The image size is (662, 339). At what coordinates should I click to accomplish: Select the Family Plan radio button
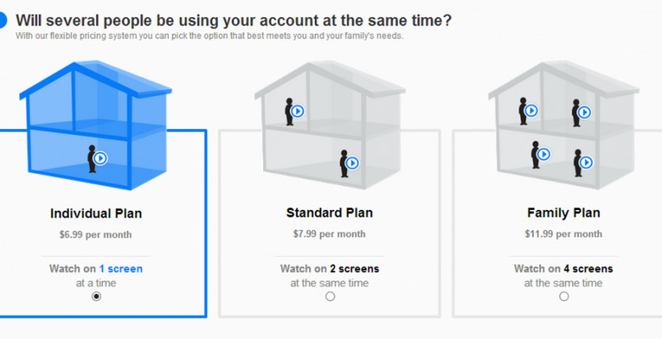tap(564, 297)
